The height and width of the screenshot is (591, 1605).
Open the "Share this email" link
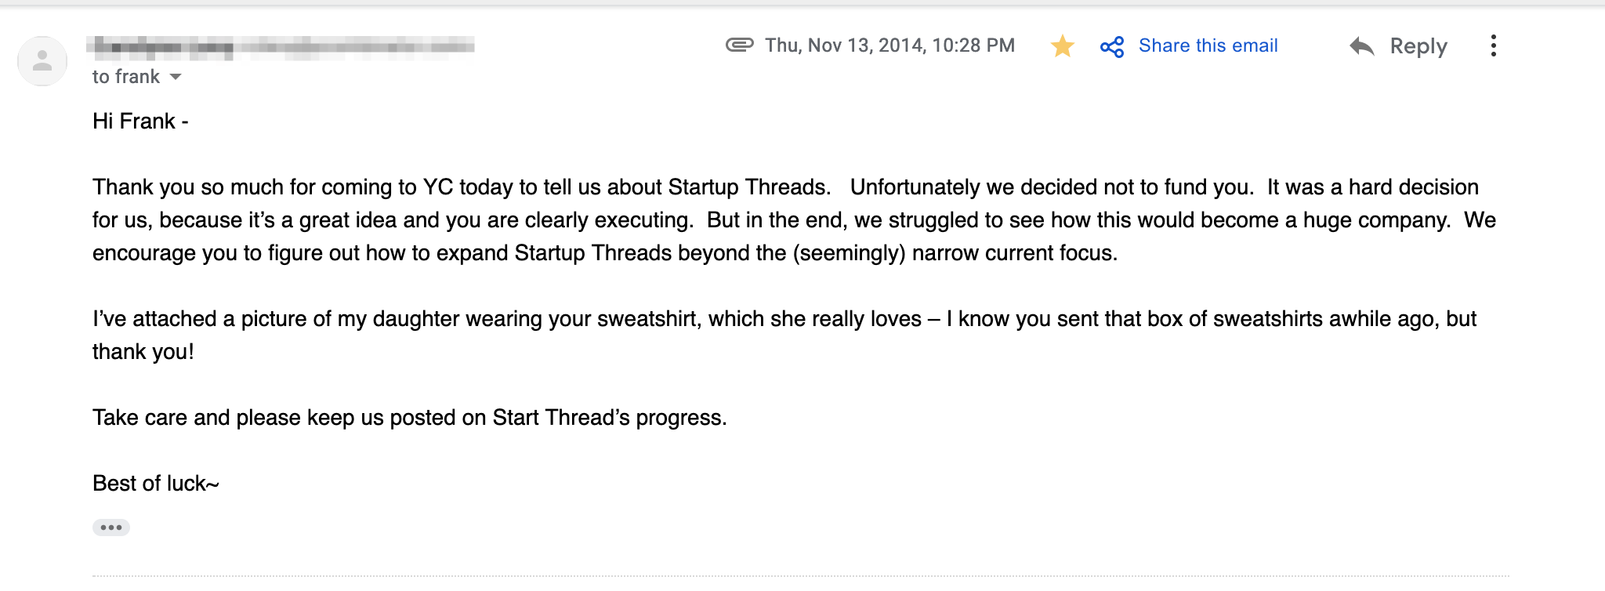coord(1208,45)
